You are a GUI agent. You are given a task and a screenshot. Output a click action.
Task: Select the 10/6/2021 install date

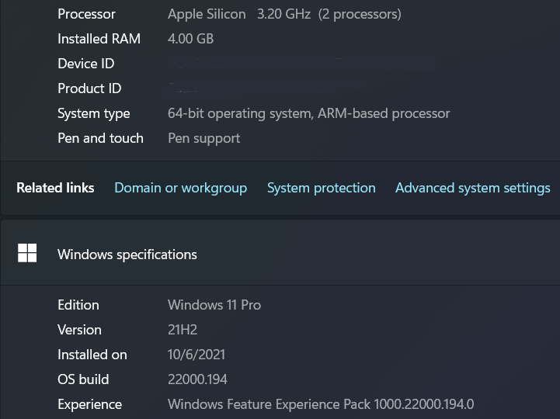coord(197,355)
